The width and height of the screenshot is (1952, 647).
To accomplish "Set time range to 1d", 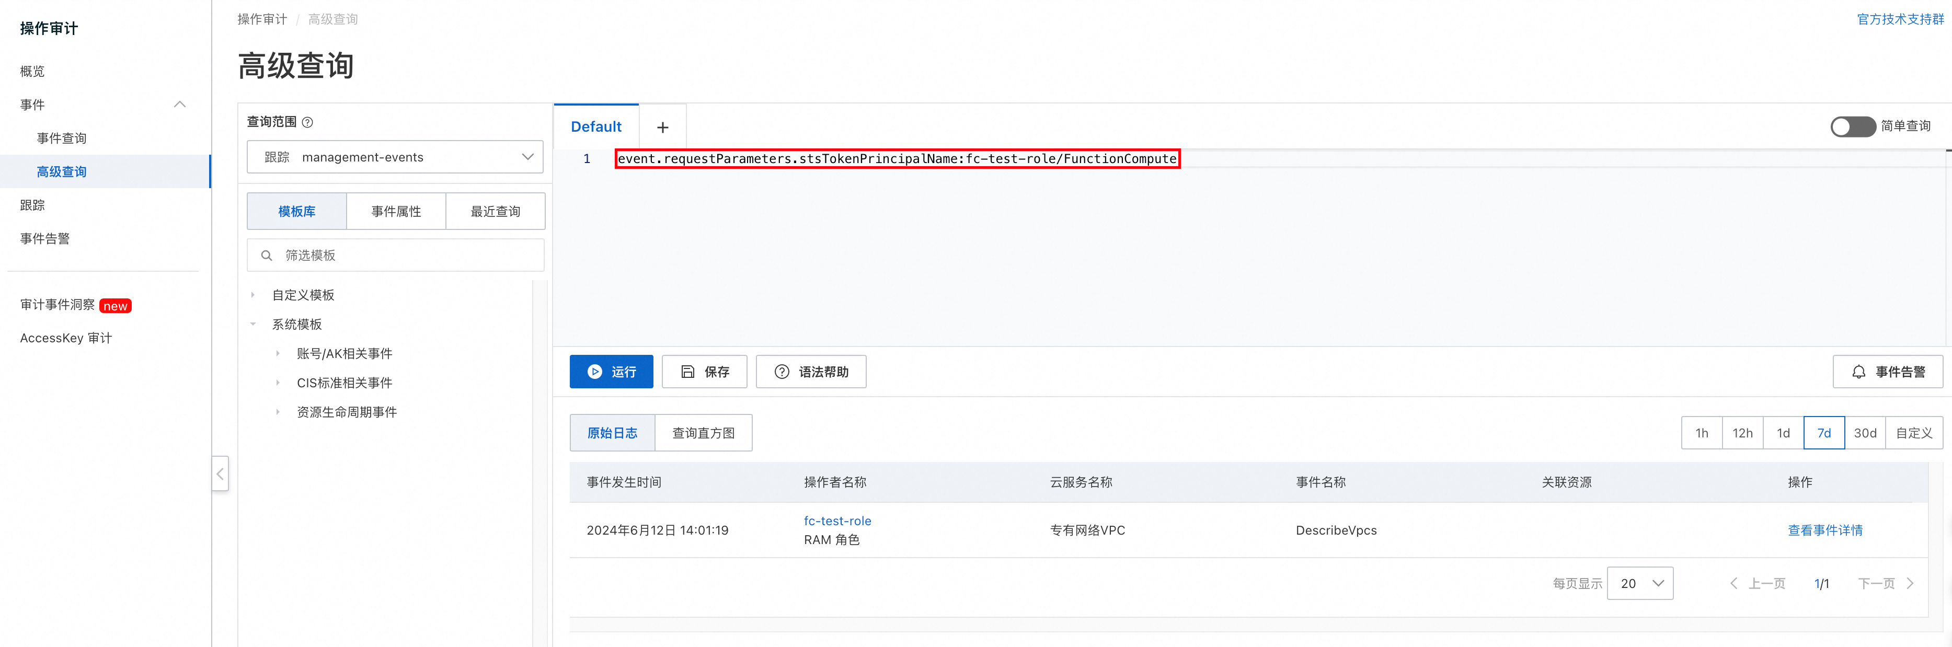I will pos(1784,433).
